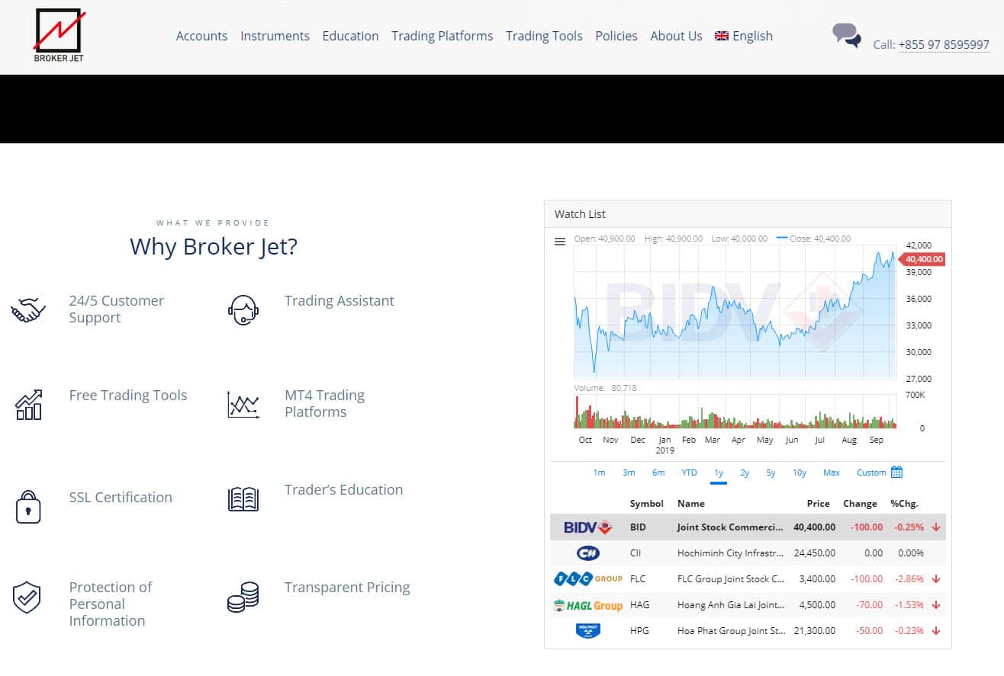Click the Hoa Phat logo

pyautogui.click(x=587, y=630)
